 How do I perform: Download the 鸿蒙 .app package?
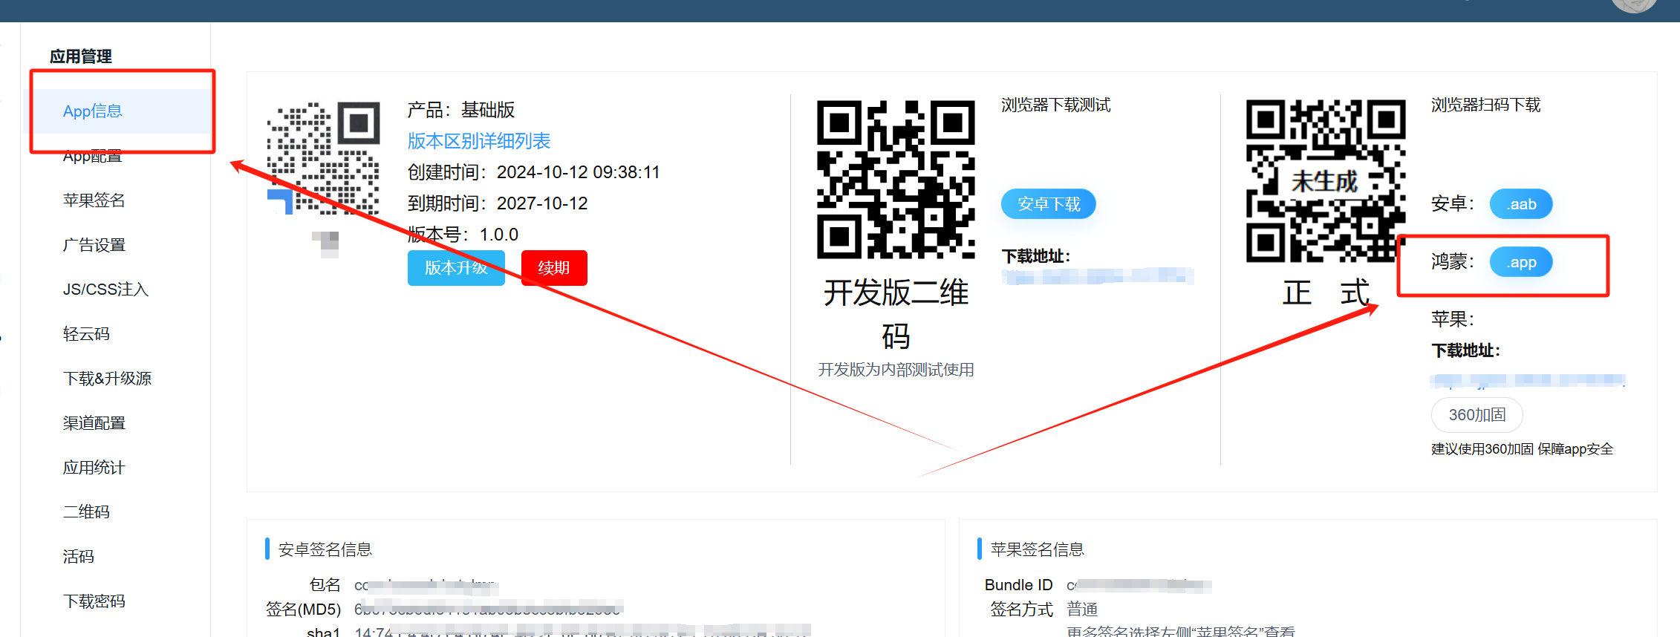tap(1520, 262)
